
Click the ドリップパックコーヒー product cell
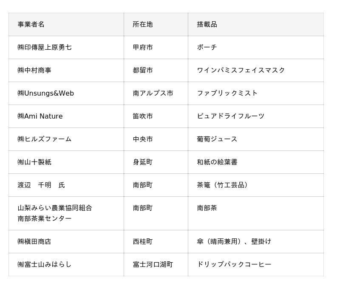point(234,264)
